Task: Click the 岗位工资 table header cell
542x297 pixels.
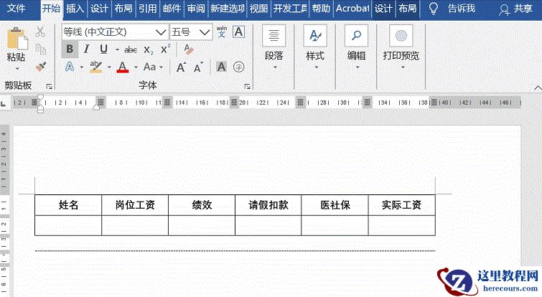Action: coord(135,204)
